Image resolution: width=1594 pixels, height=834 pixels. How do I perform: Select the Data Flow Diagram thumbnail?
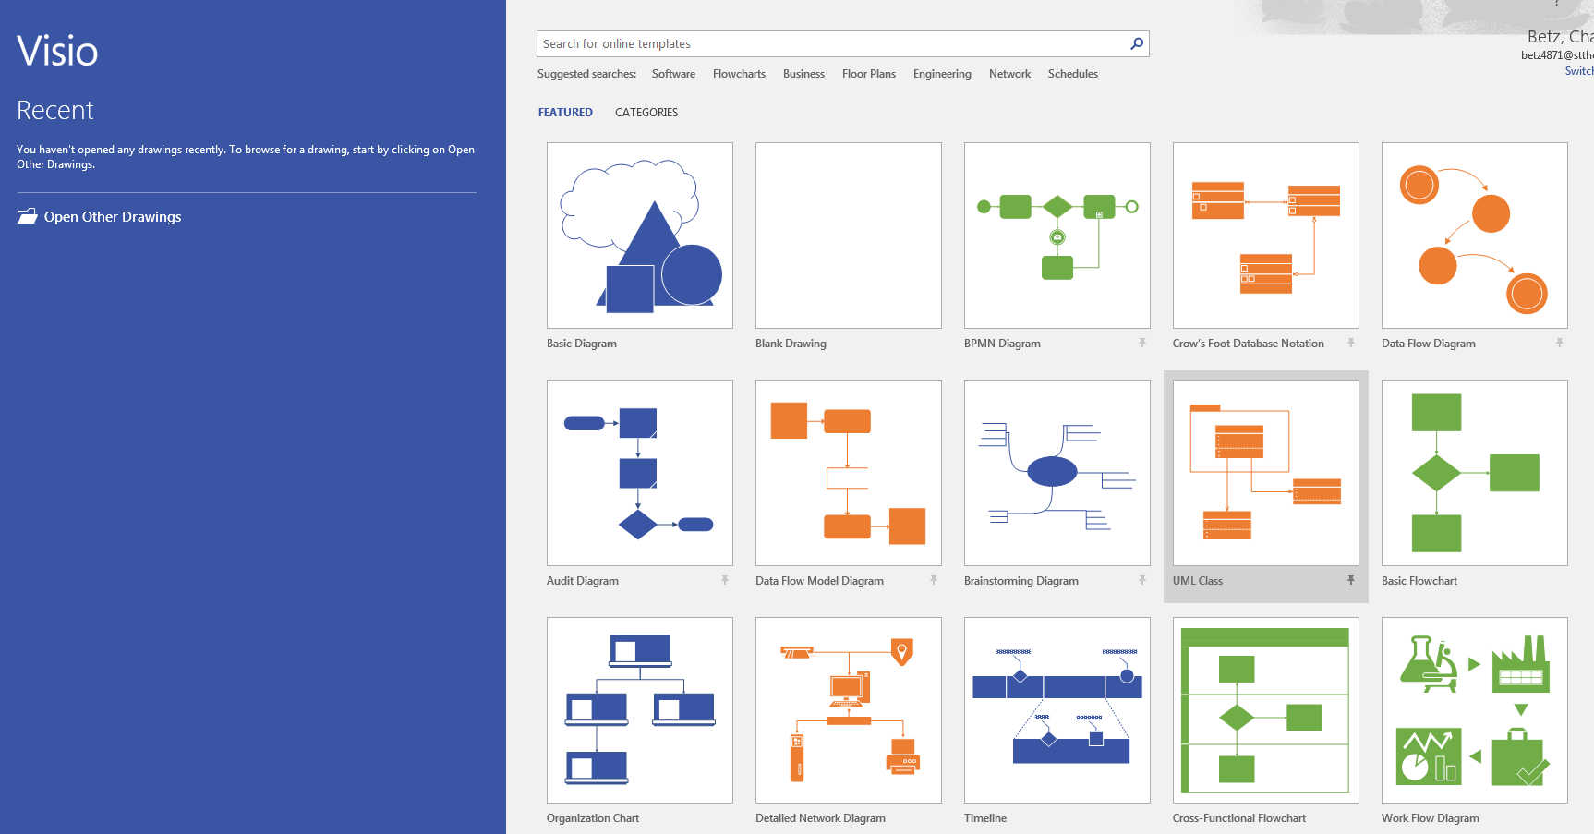click(x=1475, y=236)
